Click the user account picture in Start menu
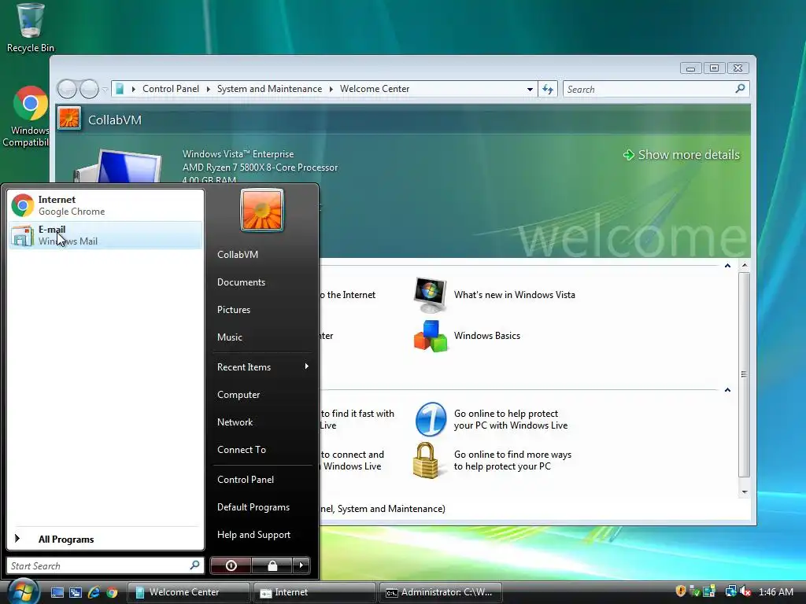Screen dimensions: 806x604 [261, 211]
